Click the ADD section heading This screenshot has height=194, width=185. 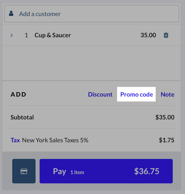18,95
